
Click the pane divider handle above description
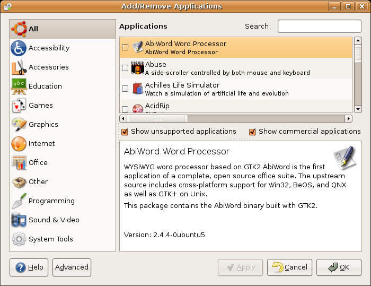pos(241,139)
